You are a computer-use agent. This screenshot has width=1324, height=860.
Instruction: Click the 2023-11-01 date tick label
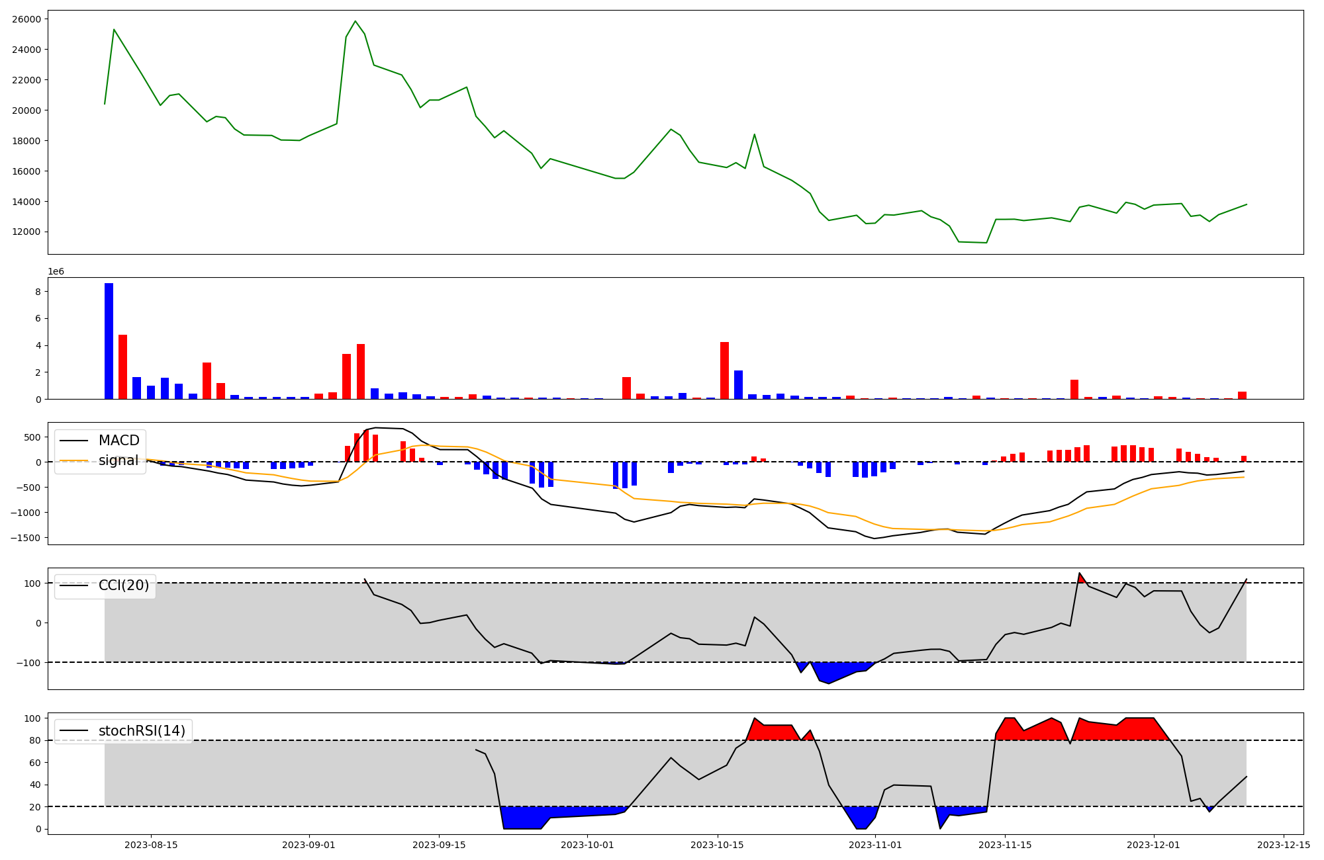click(875, 845)
